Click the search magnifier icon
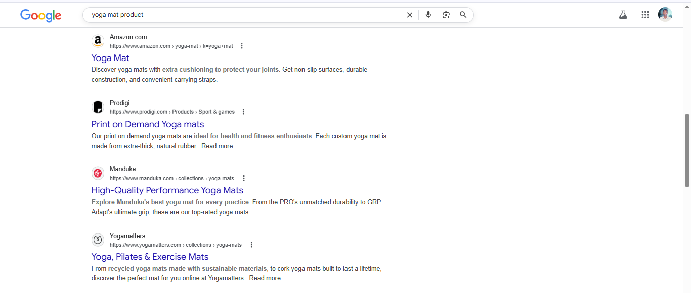The image size is (691, 293). click(x=463, y=15)
